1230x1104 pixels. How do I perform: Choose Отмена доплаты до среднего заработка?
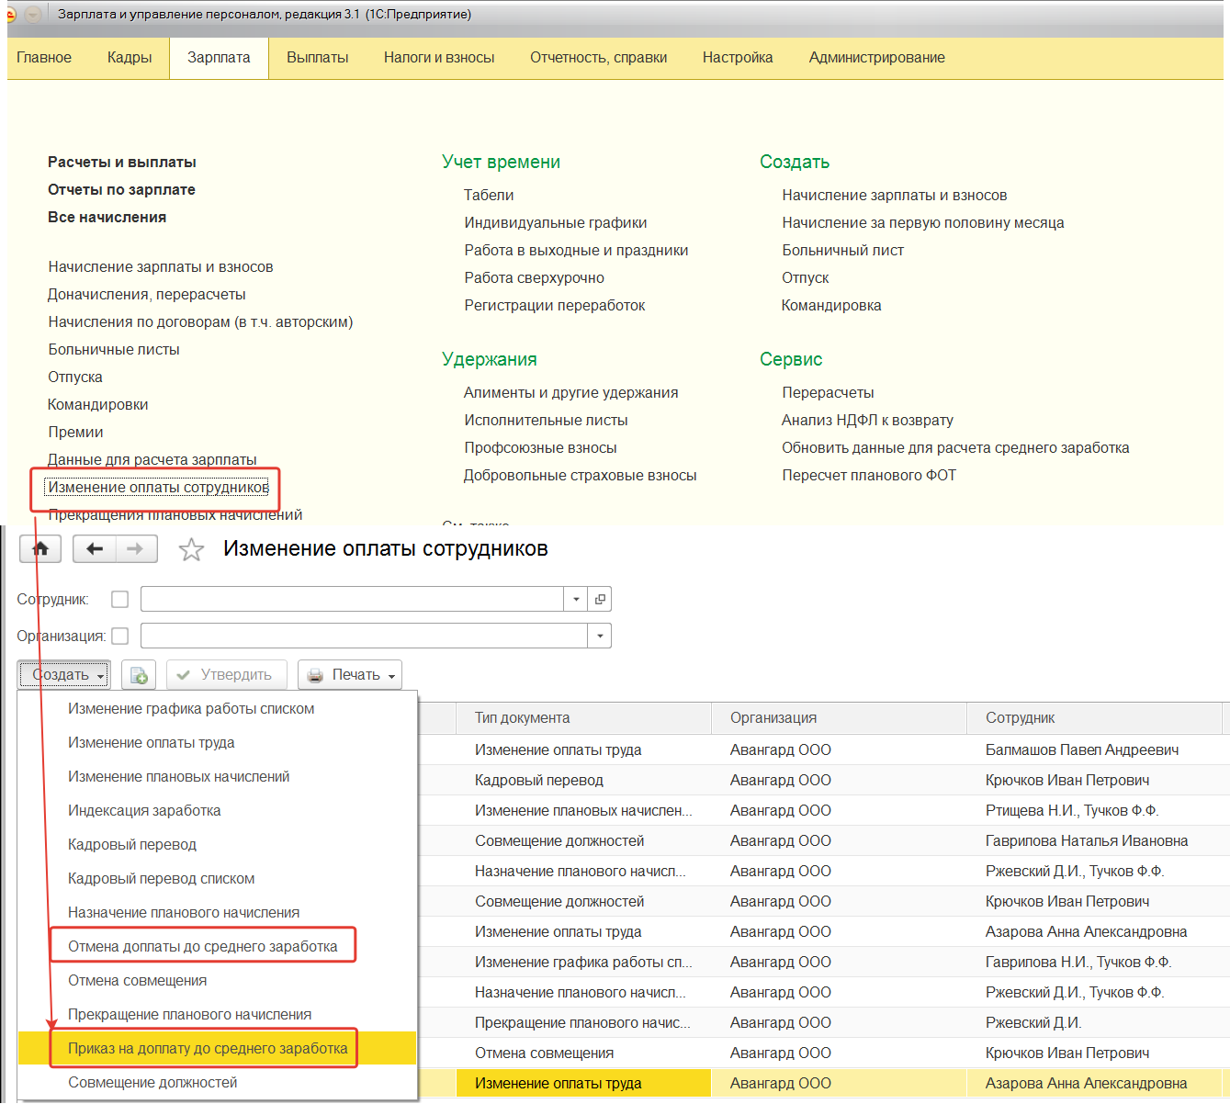(203, 947)
